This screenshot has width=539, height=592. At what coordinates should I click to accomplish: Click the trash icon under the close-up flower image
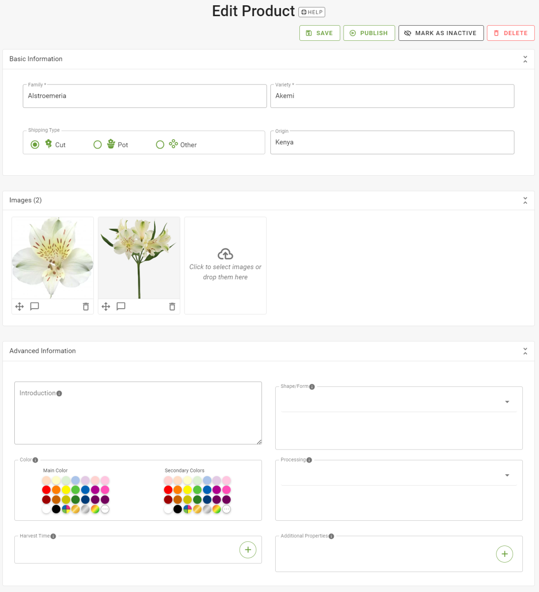tap(86, 307)
